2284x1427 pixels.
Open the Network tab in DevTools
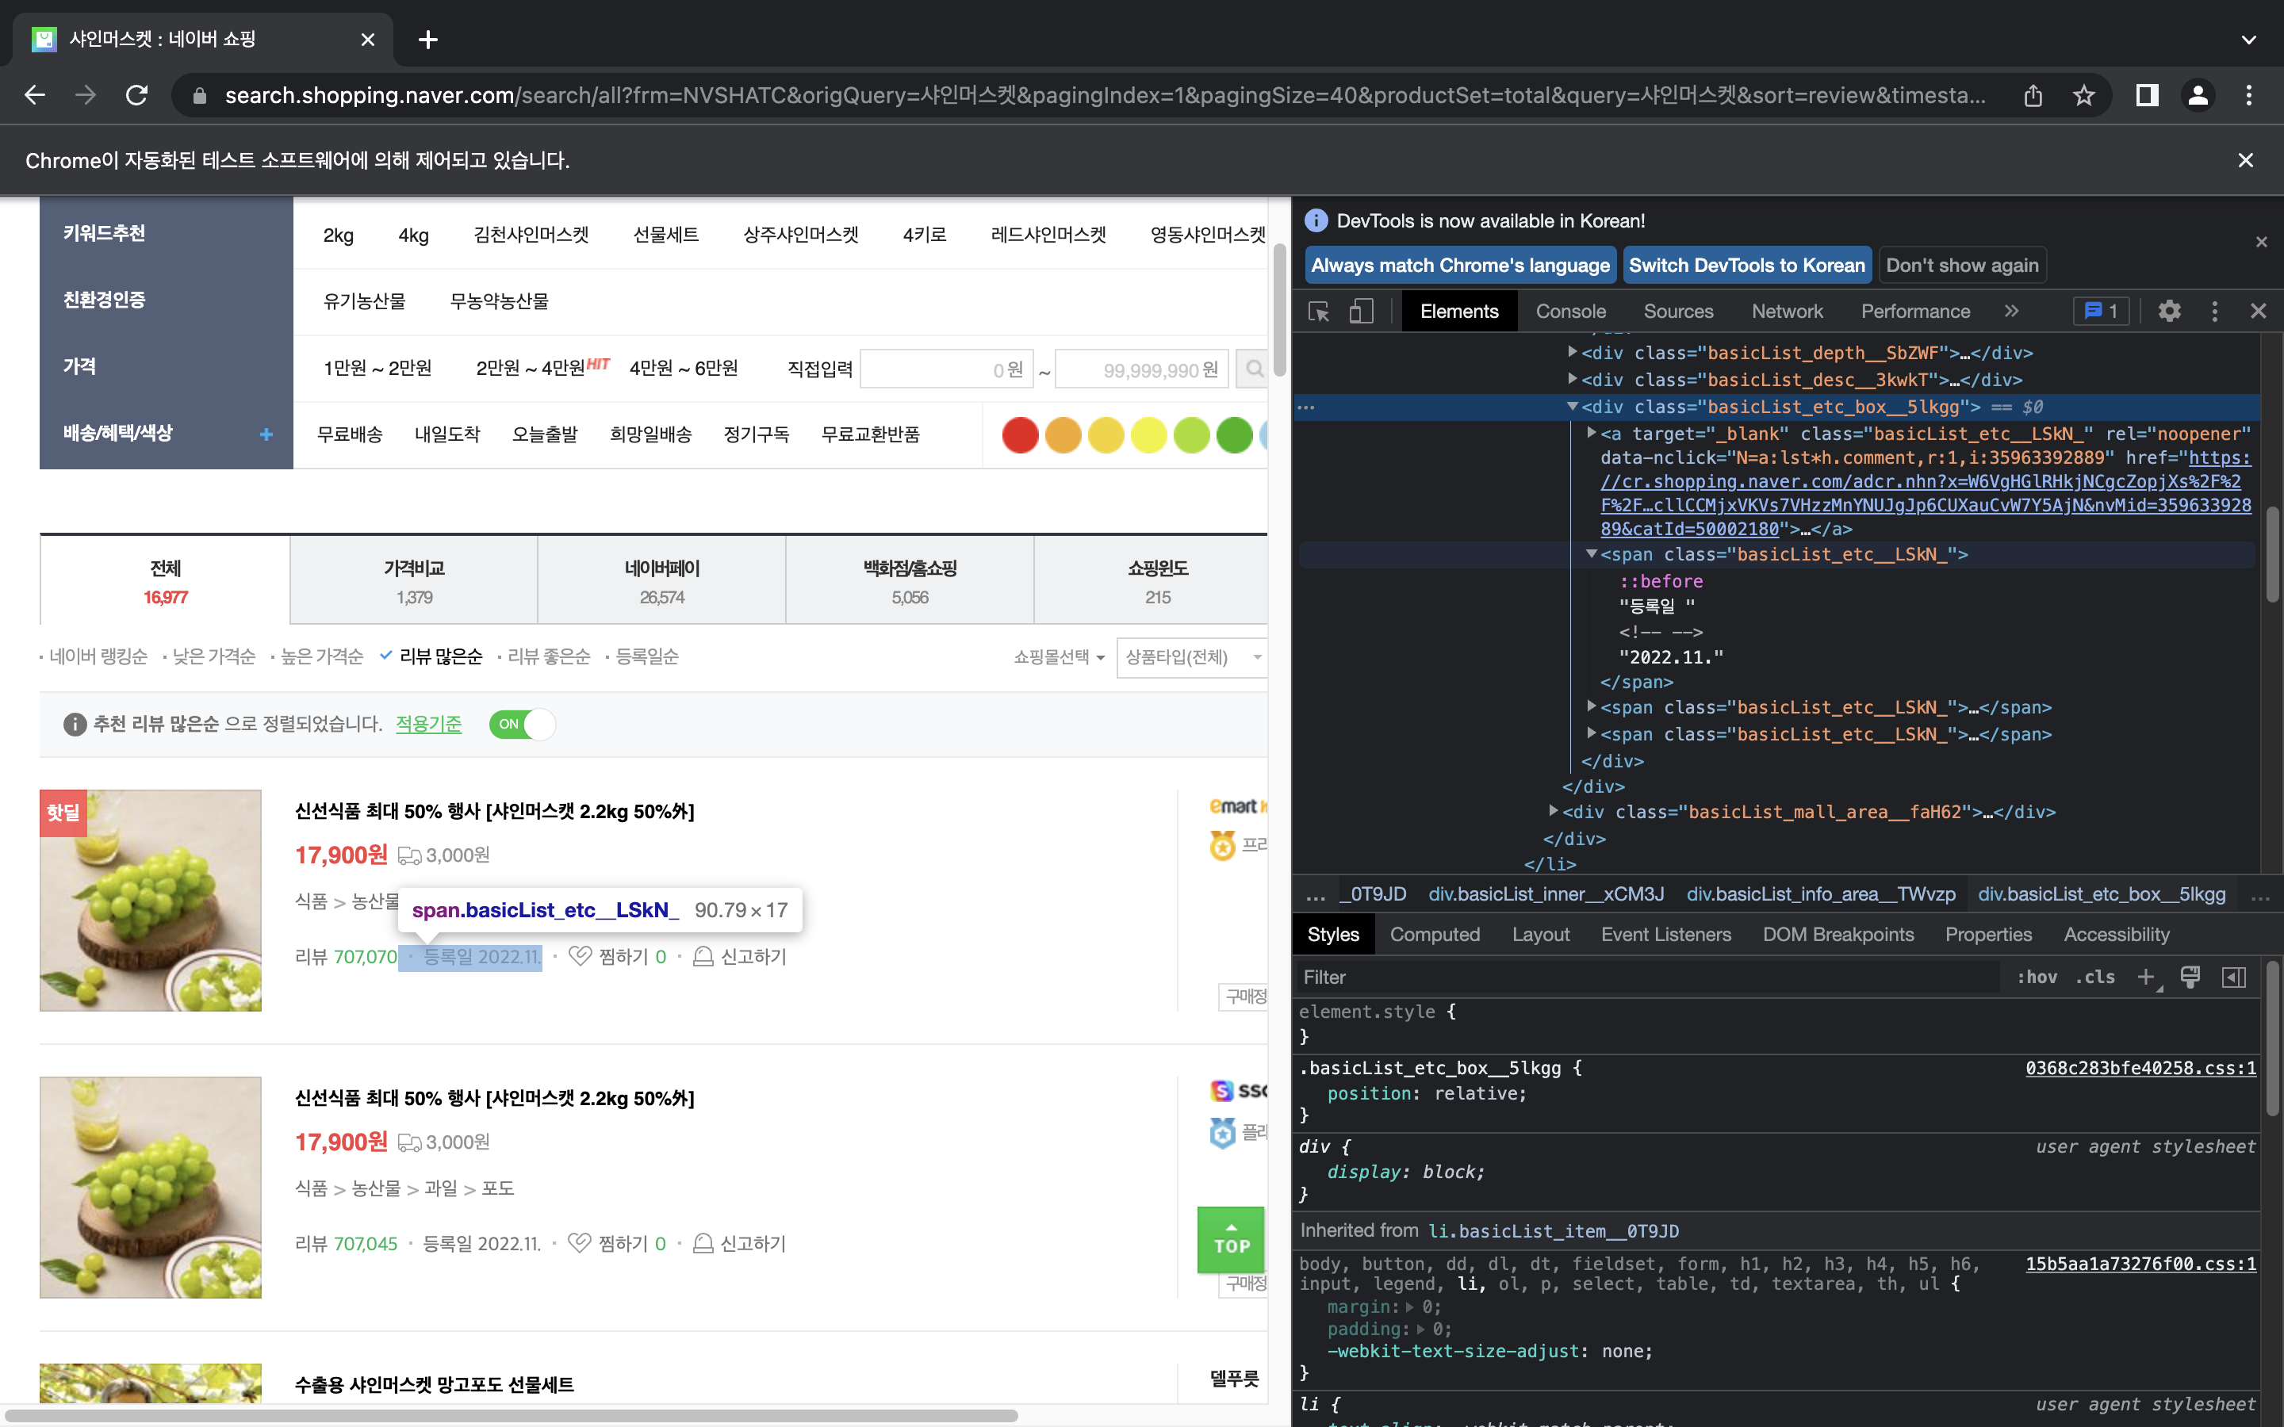click(1787, 312)
